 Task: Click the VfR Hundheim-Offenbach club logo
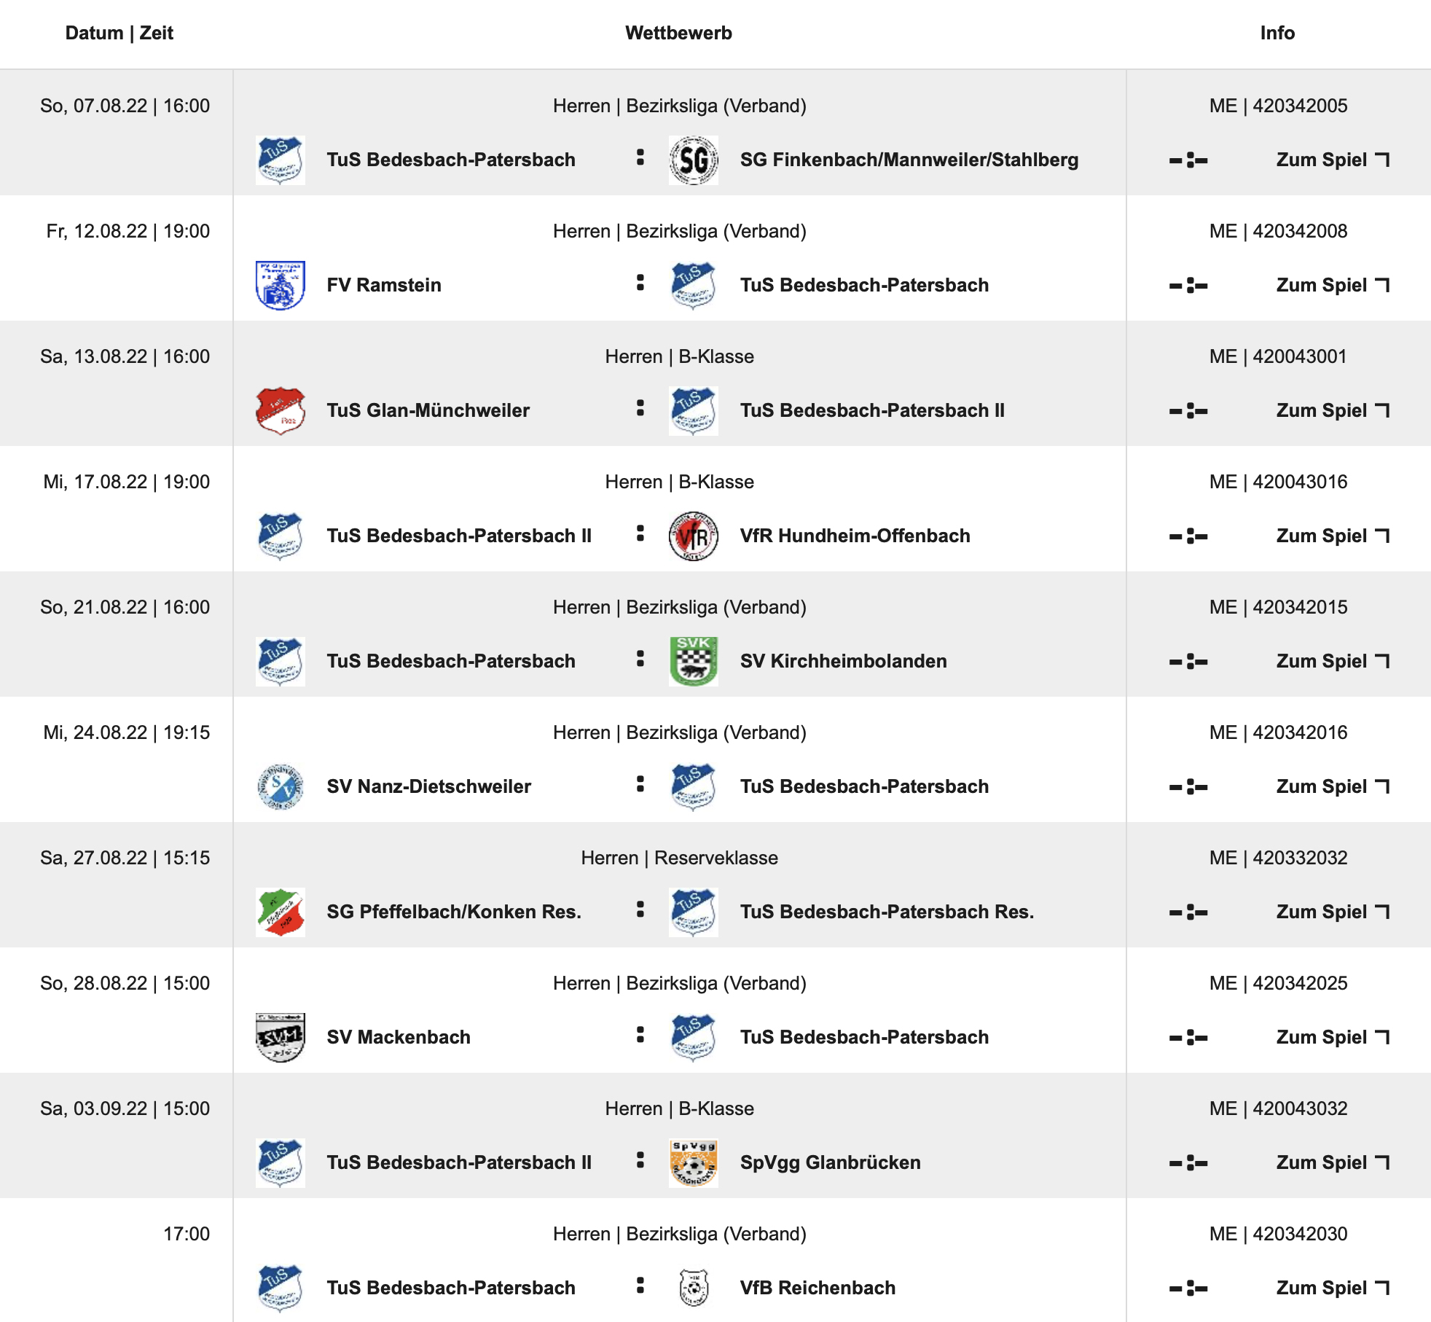point(693,536)
